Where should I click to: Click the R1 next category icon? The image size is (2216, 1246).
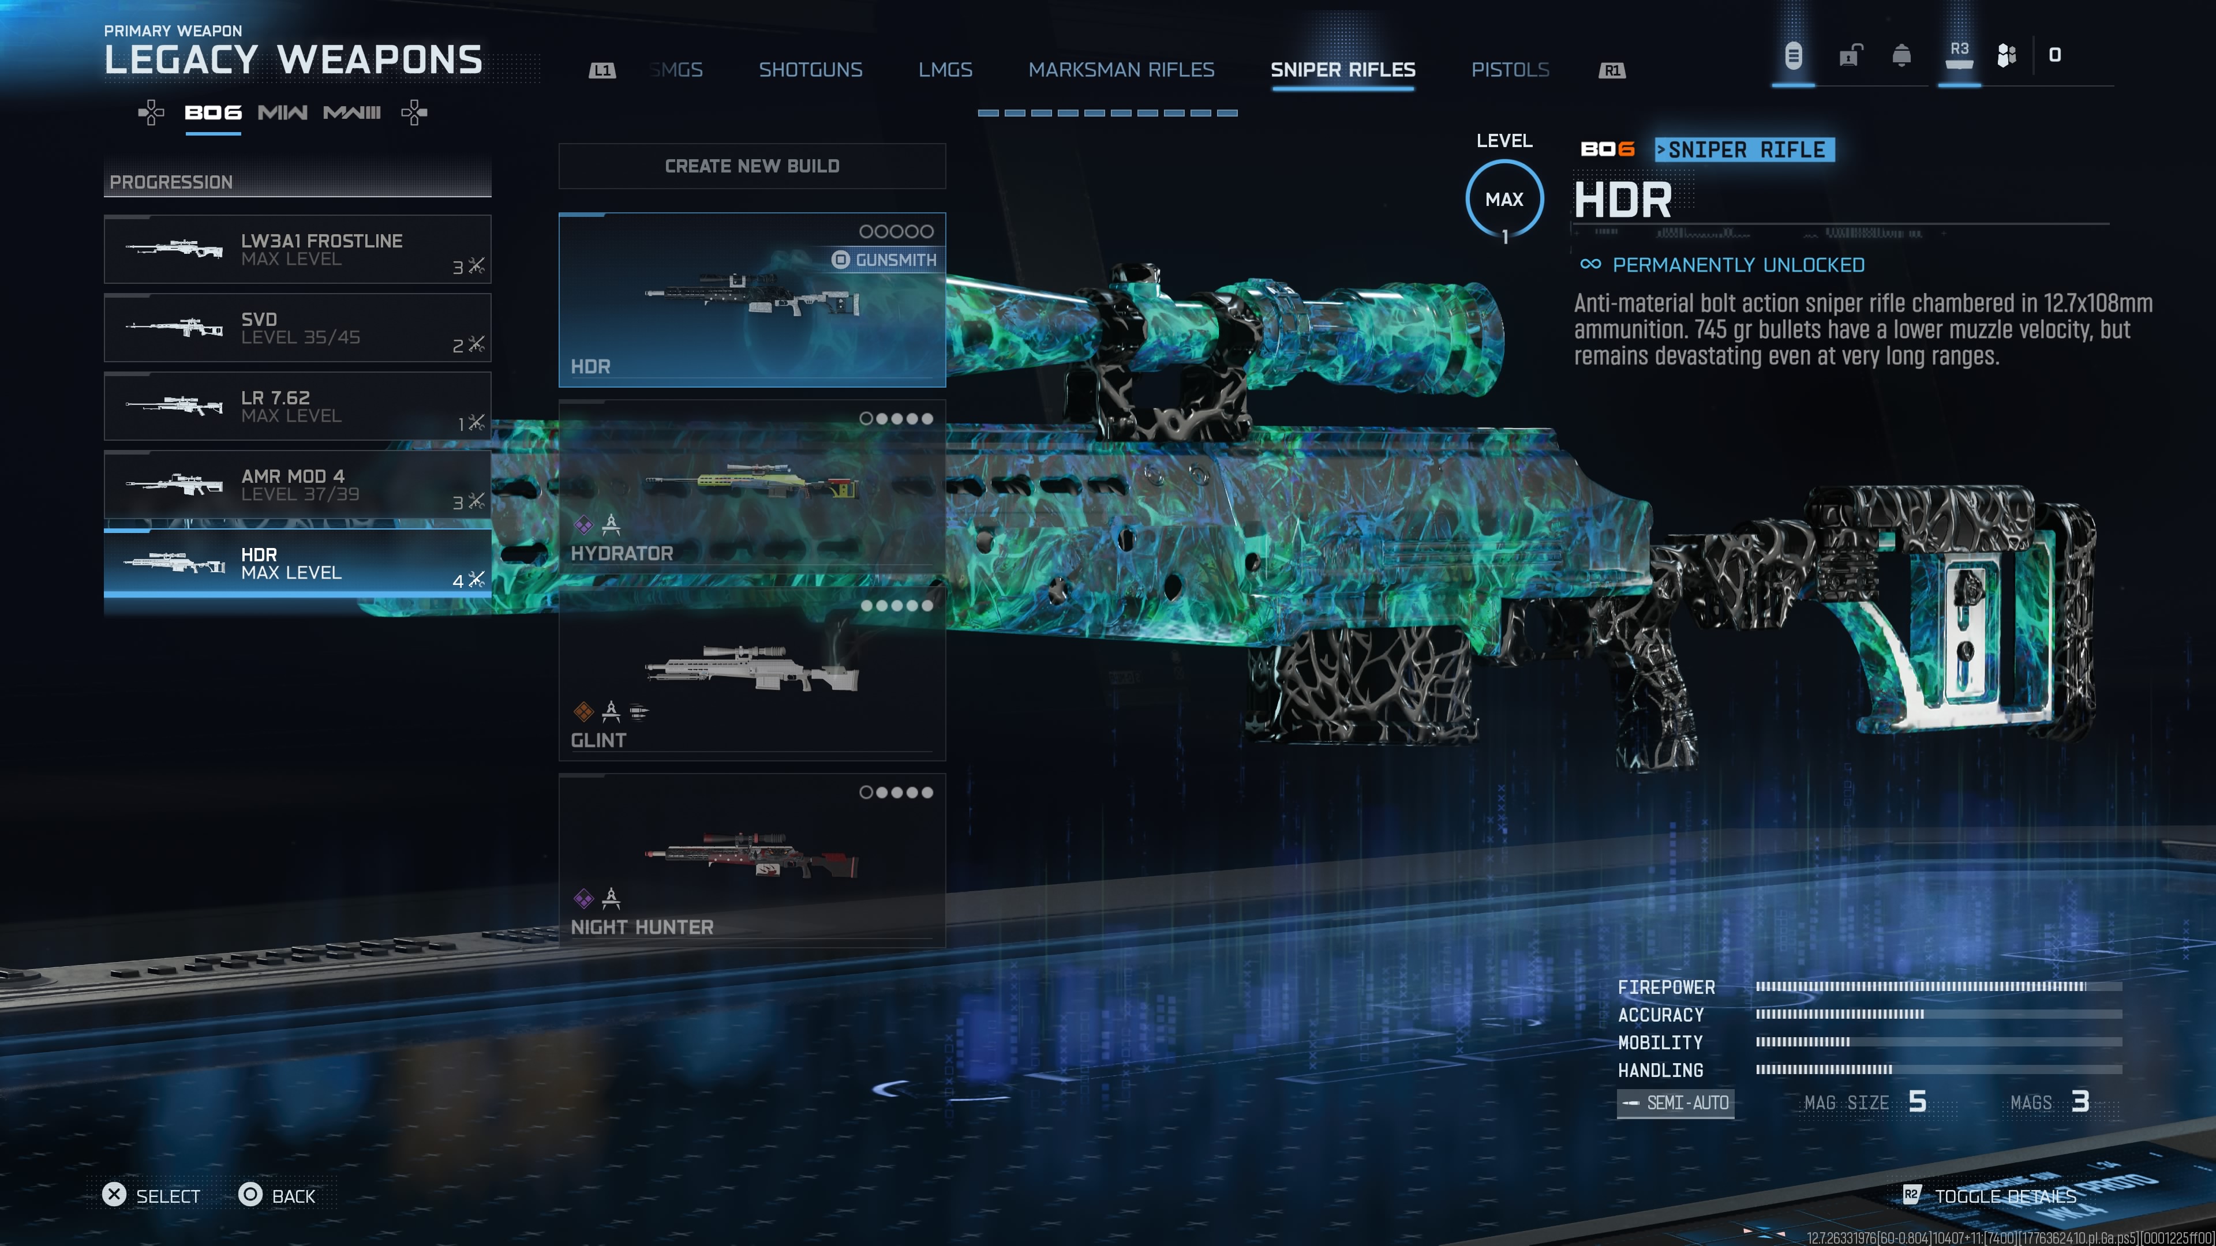tap(1612, 70)
